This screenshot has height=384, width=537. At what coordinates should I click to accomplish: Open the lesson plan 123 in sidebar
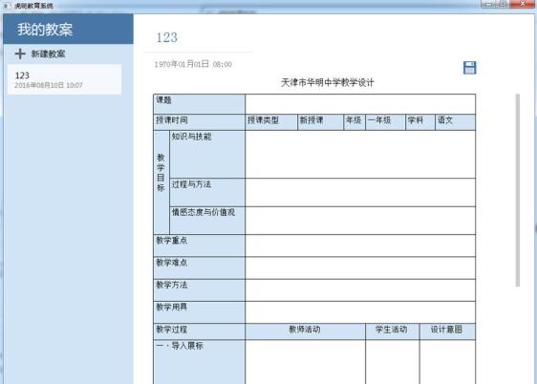pos(64,79)
